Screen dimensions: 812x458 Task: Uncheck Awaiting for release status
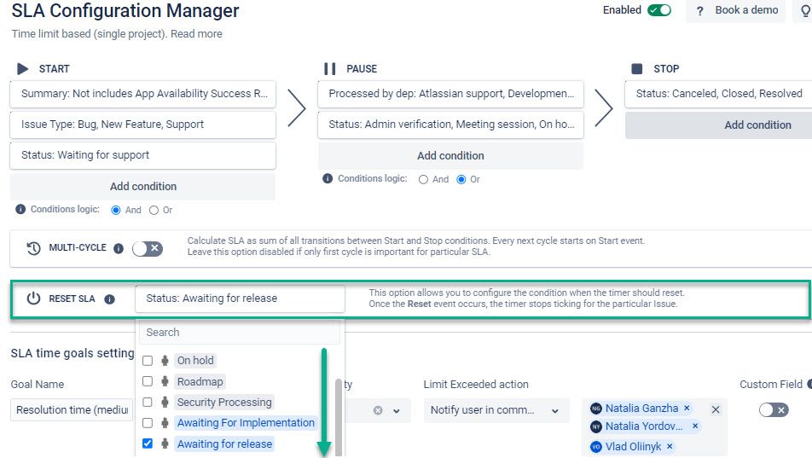[148, 444]
